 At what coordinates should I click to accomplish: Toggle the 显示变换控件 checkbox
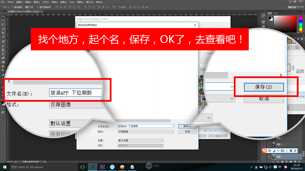37,7
